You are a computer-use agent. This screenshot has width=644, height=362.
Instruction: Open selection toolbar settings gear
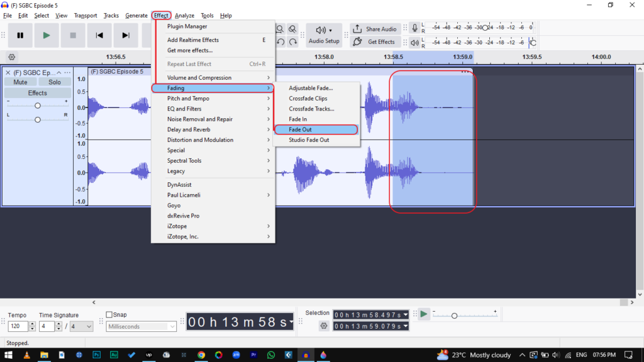click(x=324, y=326)
